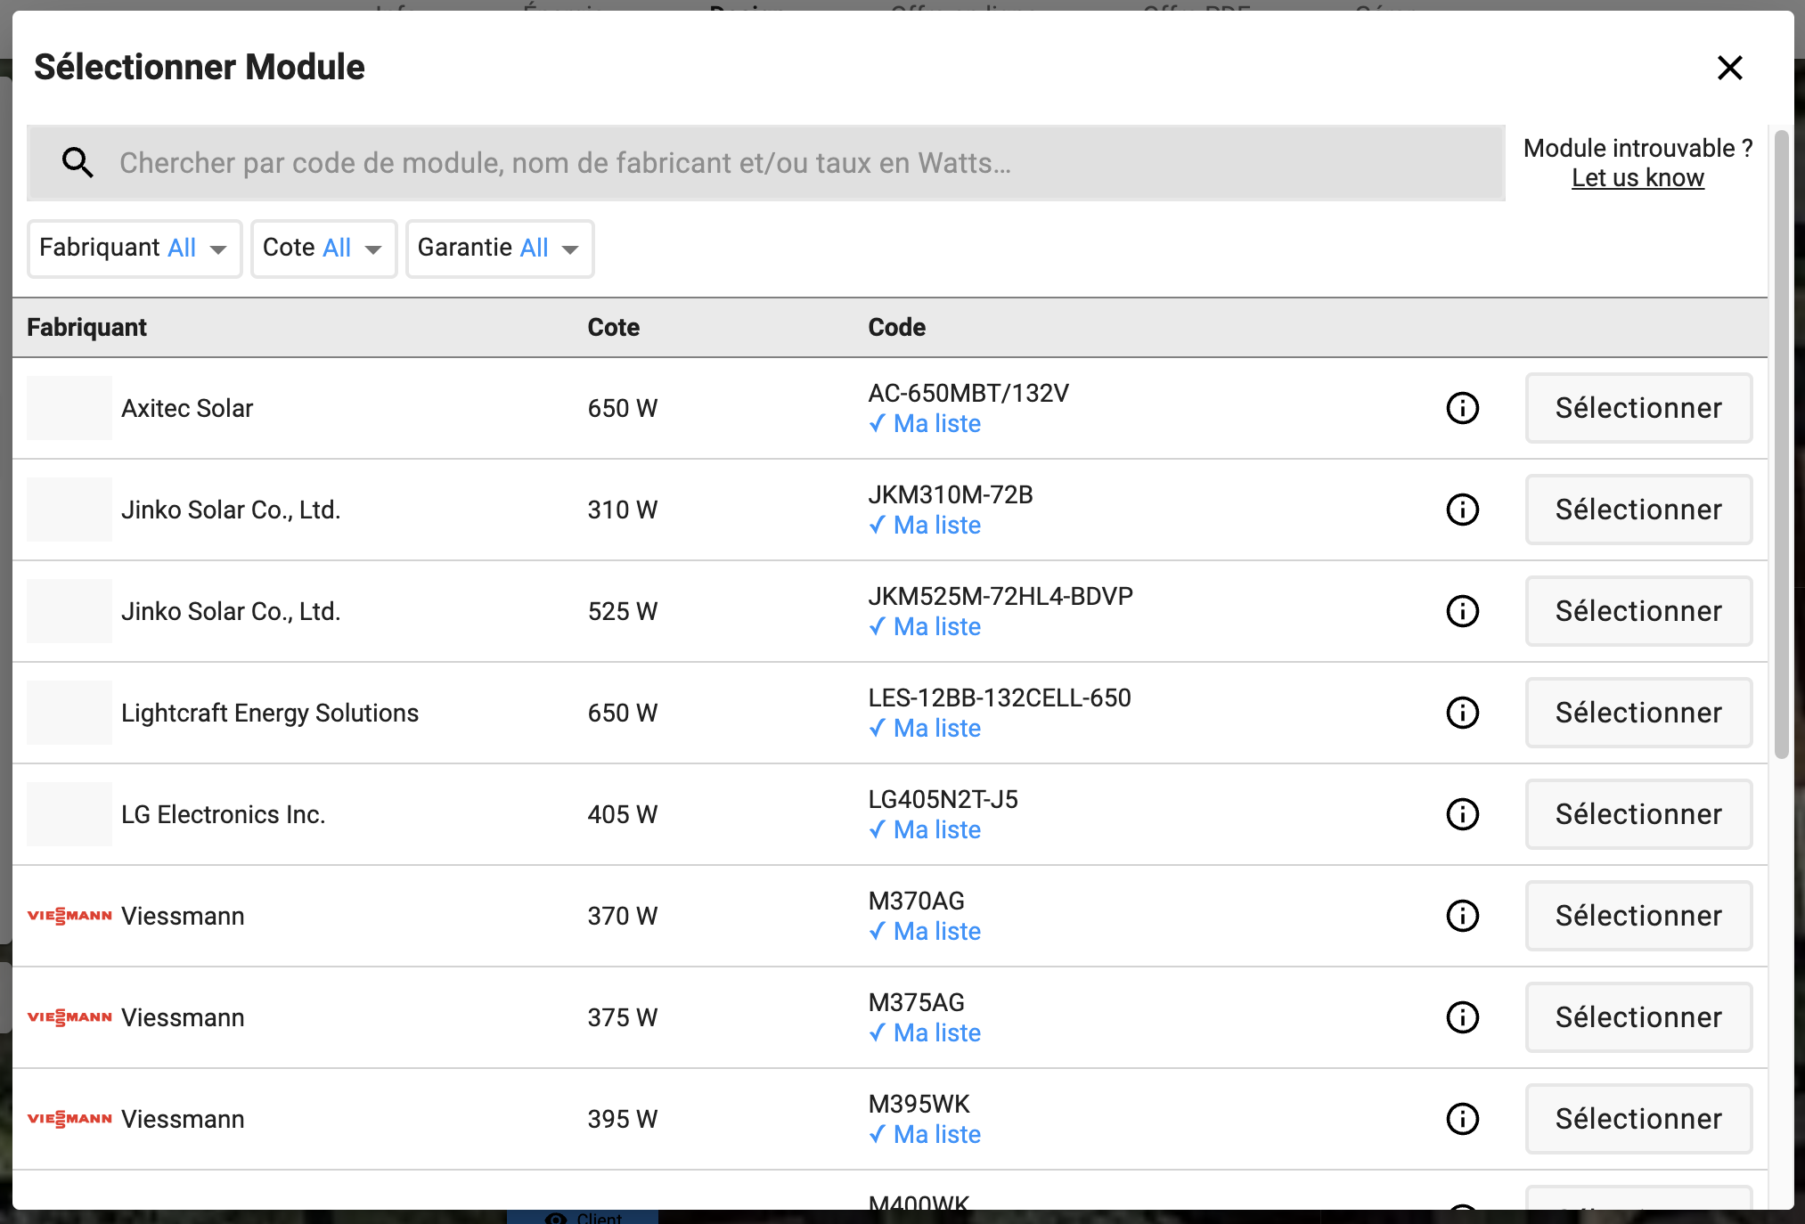
Task: Click the Fabriquant column header
Action: pos(86,328)
